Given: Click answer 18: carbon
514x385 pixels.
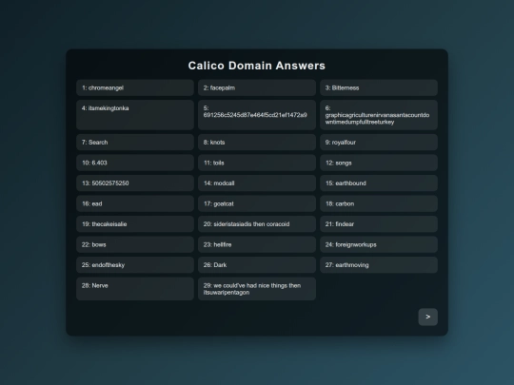Looking at the screenshot, I should 379,203.
